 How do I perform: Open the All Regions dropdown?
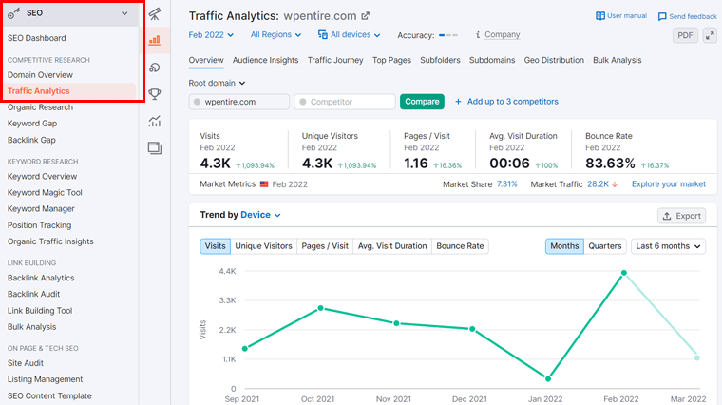275,34
